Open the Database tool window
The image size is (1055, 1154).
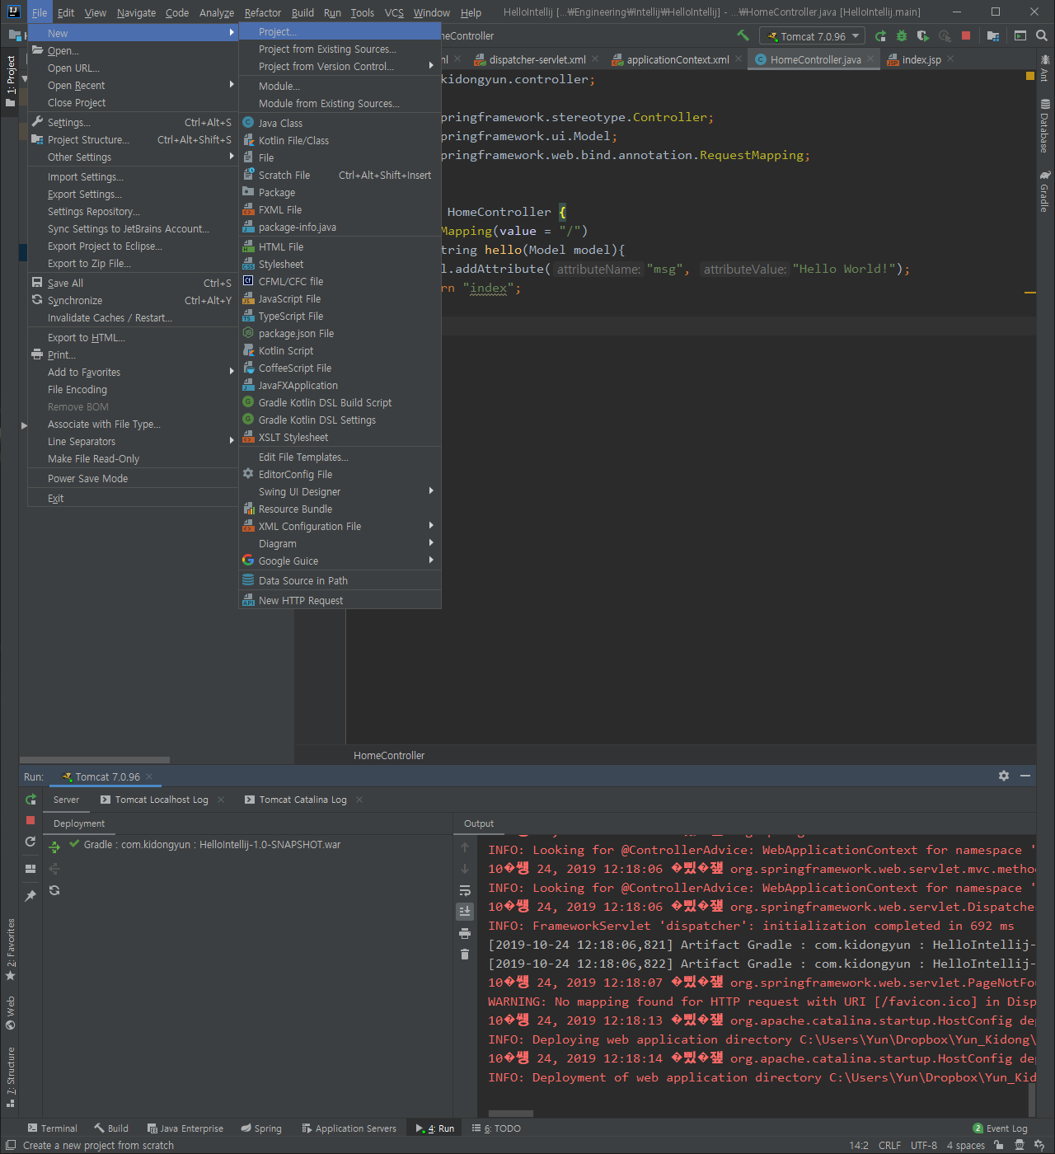1045,126
